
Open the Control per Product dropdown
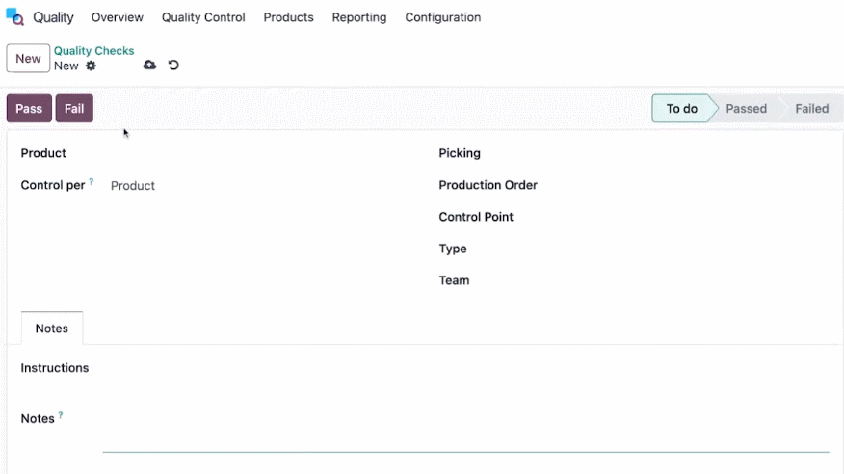258,186
